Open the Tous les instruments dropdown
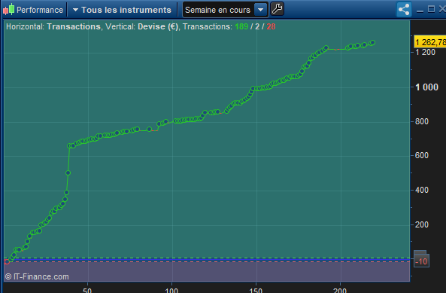 pos(122,10)
